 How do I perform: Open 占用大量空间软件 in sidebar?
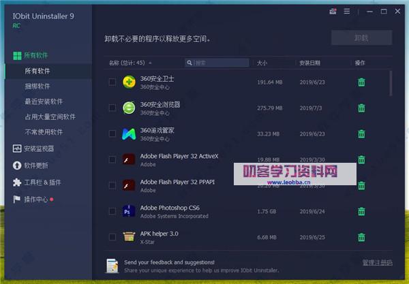point(48,116)
